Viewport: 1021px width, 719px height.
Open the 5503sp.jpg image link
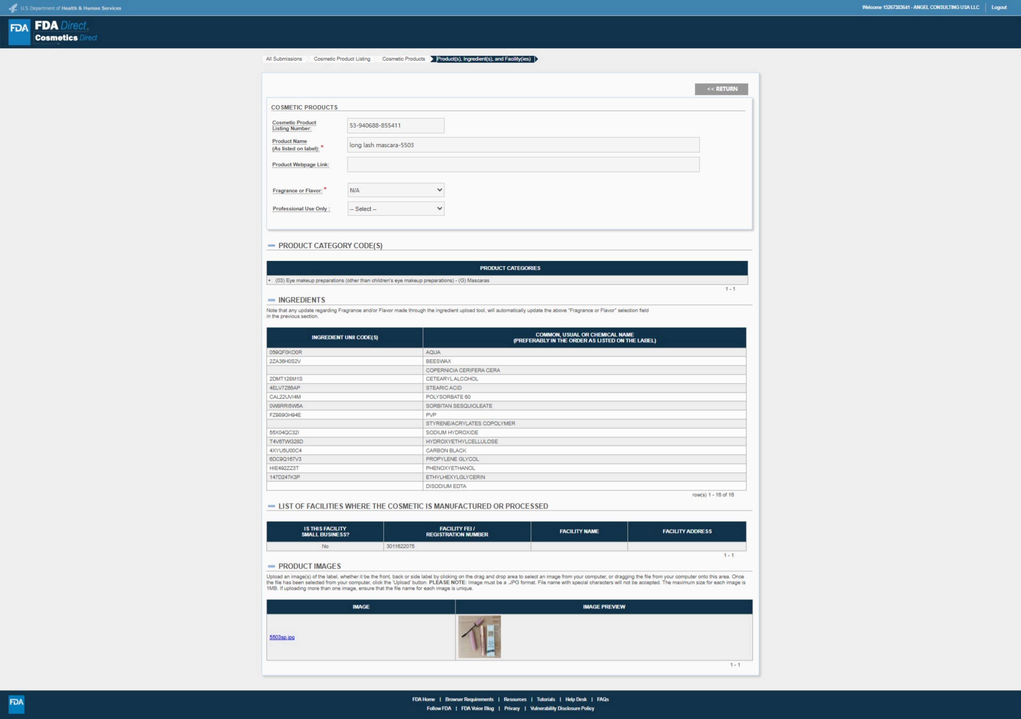(x=282, y=637)
